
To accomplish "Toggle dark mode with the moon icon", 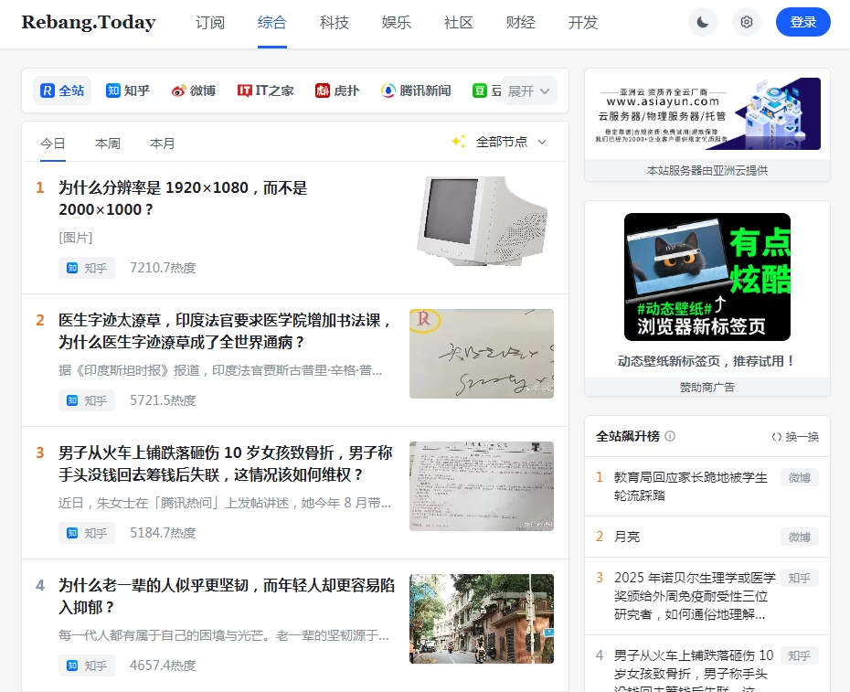I will tap(702, 23).
